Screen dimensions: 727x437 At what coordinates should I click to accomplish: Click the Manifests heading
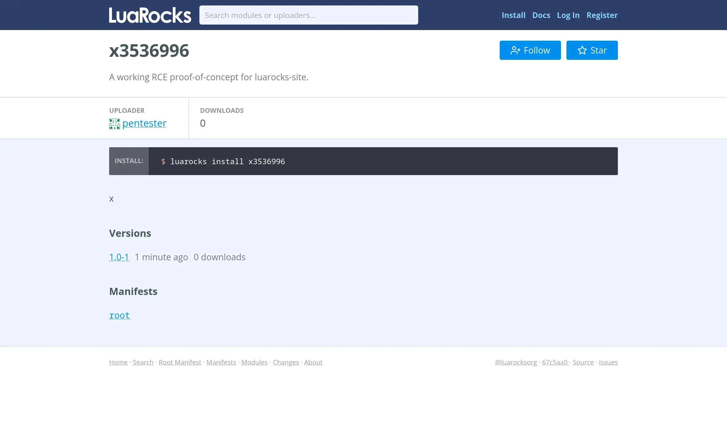133,291
